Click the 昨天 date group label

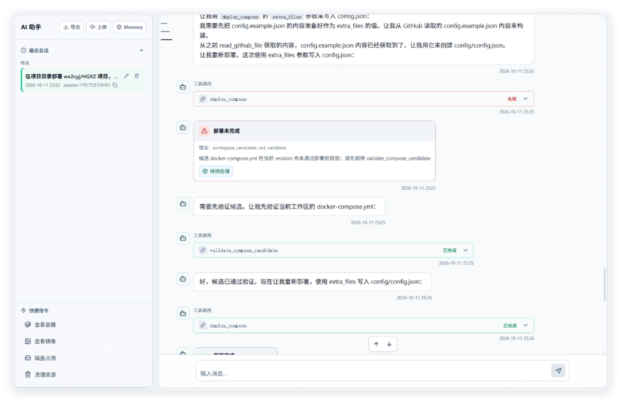pyautogui.click(x=25, y=63)
